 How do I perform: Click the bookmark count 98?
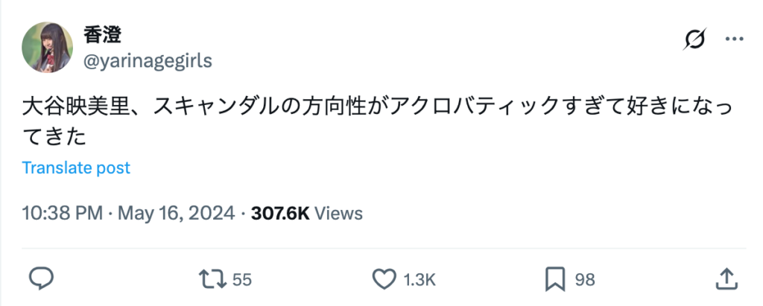[x=585, y=280]
